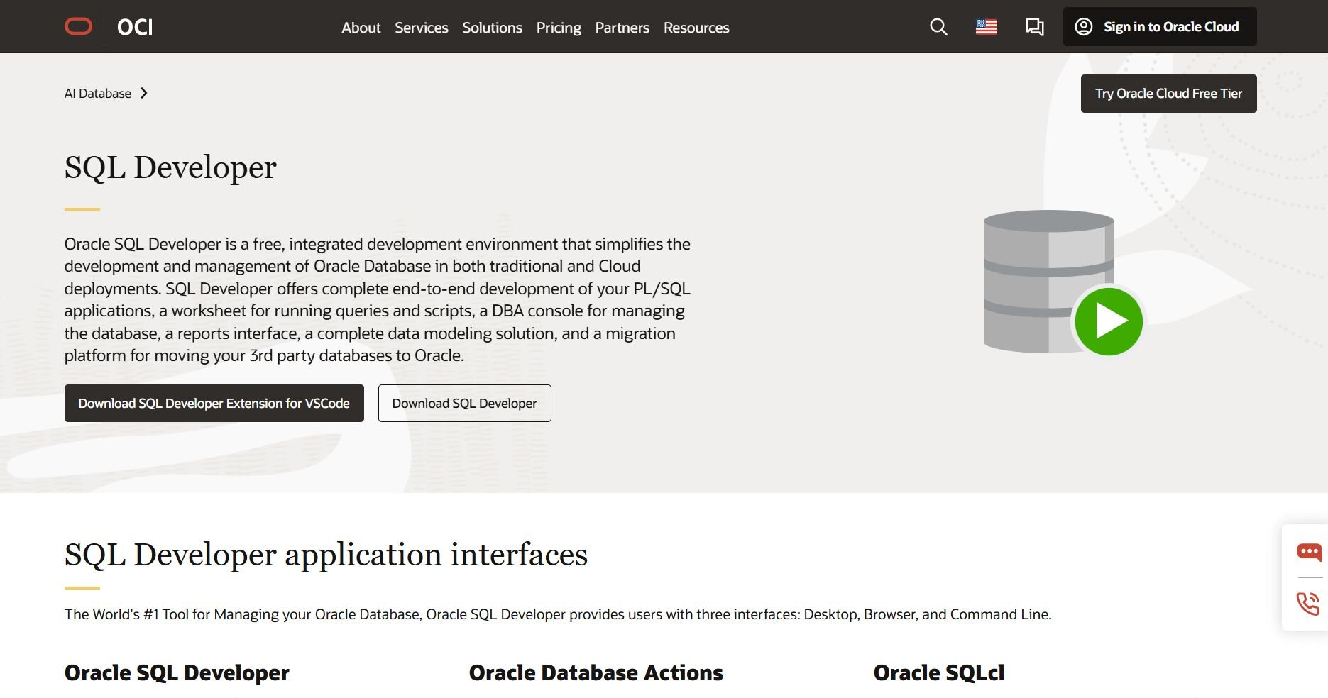
Task: Click the US flag country selector
Action: (986, 27)
